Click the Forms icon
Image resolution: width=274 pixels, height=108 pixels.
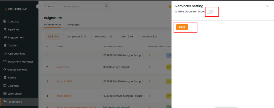click(x=5, y=78)
